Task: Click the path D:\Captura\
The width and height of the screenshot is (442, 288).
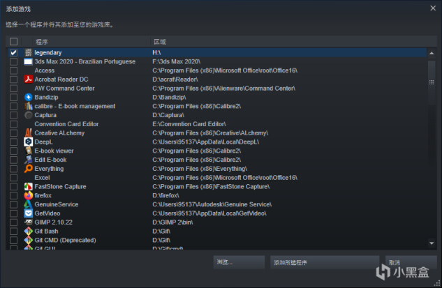Action: 168,115
